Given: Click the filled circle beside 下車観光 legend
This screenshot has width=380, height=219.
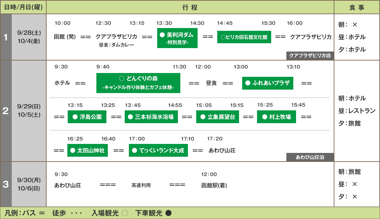Looking at the screenshot, I should tap(168, 213).
